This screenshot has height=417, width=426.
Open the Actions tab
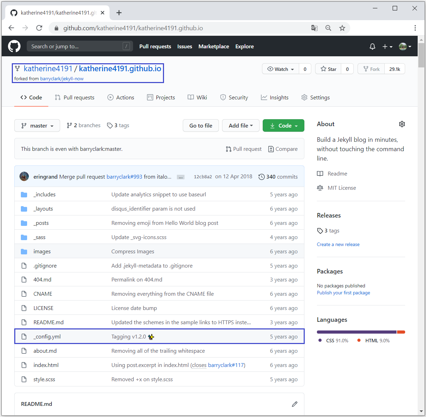[x=121, y=97]
